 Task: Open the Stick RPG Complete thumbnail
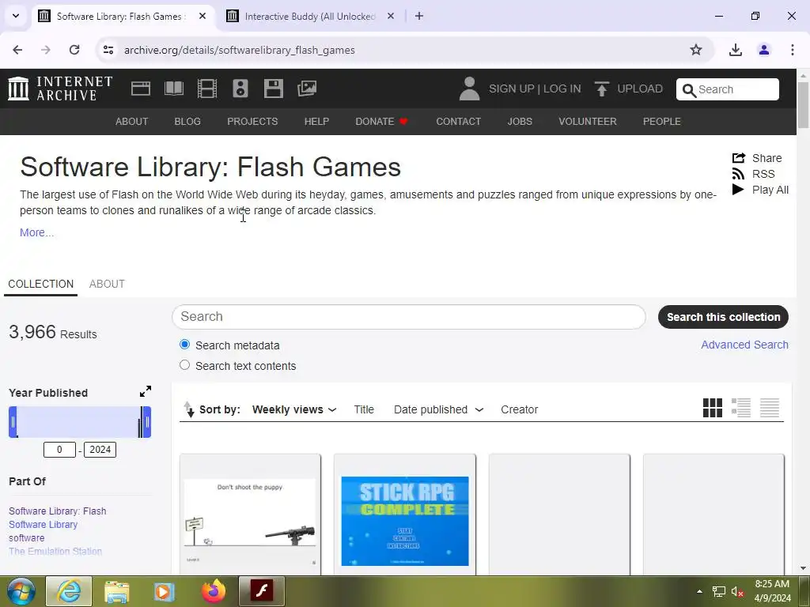pos(405,521)
